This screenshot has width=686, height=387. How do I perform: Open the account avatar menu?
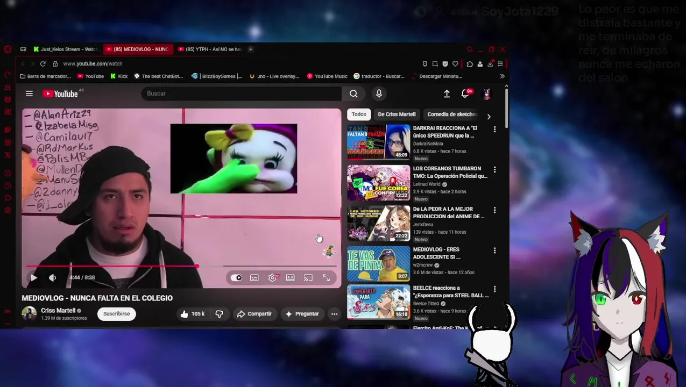tap(486, 94)
